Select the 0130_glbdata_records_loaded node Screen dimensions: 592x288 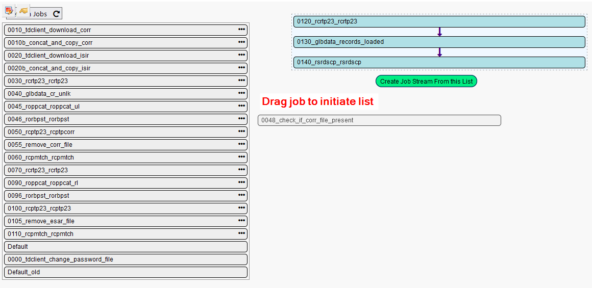(439, 42)
